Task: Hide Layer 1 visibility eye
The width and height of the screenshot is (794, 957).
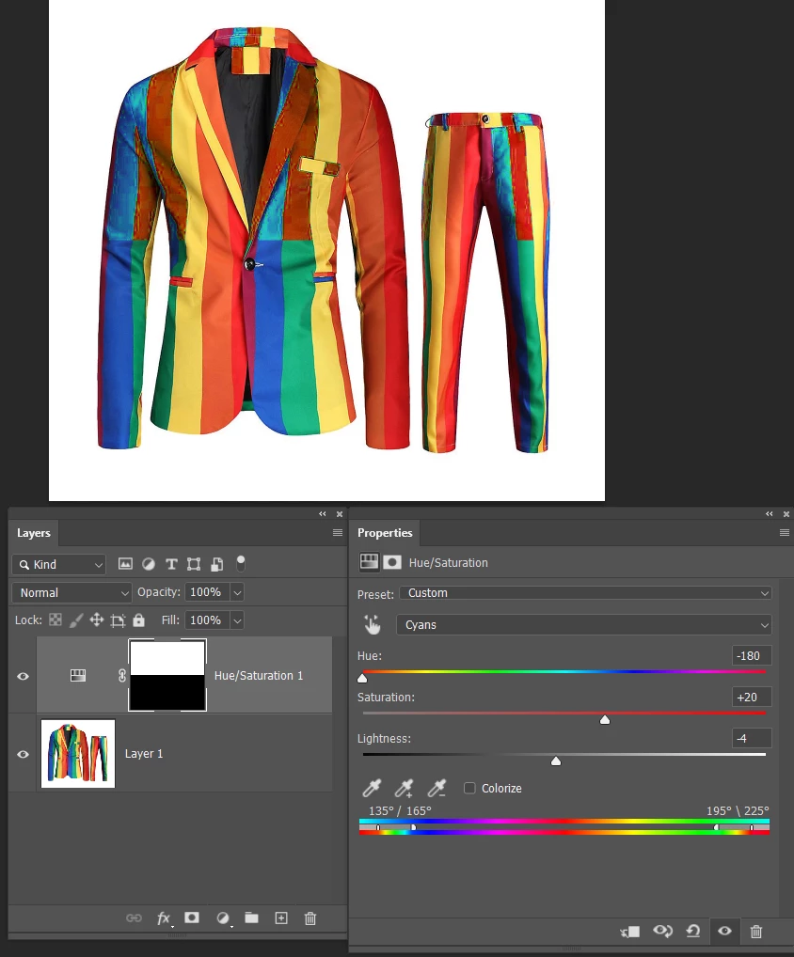Action: click(24, 754)
